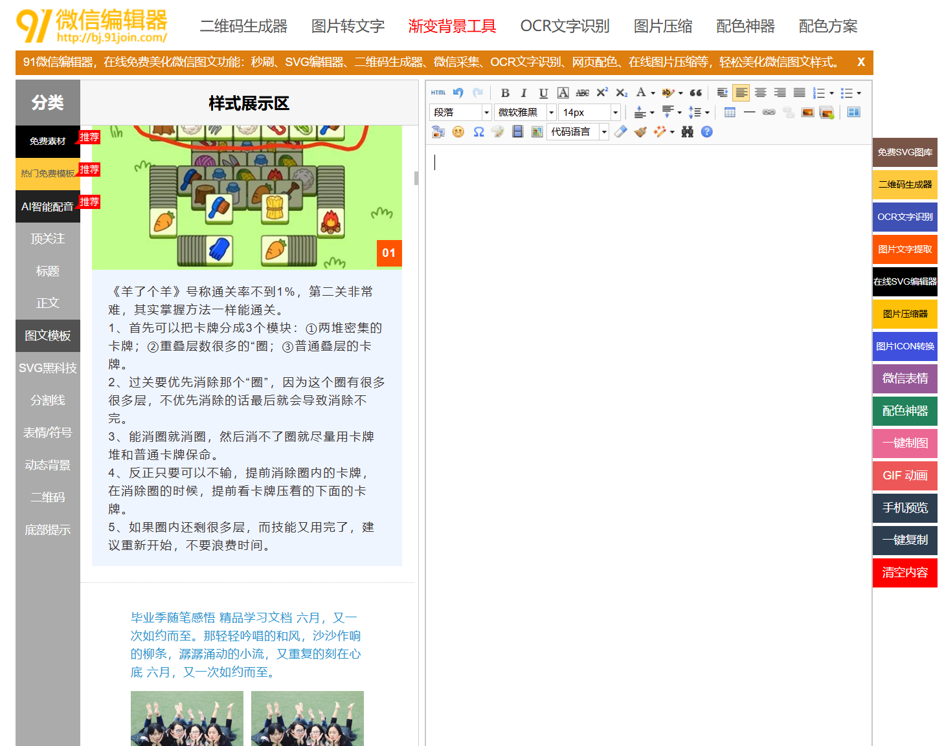The height and width of the screenshot is (746, 944).
Task: Click the 样式展示区 scrollbar thumb
Action: [416, 178]
